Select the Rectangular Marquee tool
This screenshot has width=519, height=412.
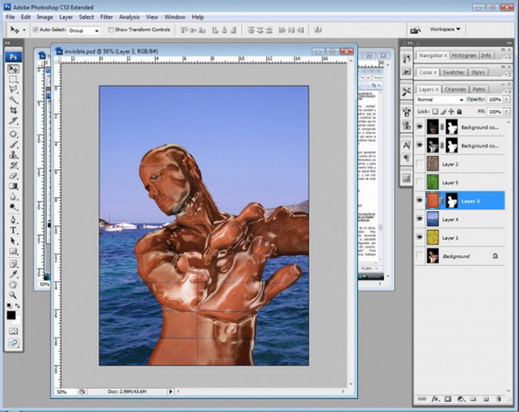(13, 79)
